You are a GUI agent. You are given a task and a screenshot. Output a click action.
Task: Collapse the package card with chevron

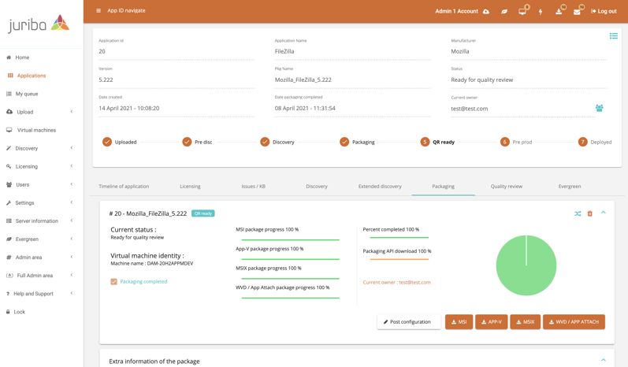click(x=603, y=213)
